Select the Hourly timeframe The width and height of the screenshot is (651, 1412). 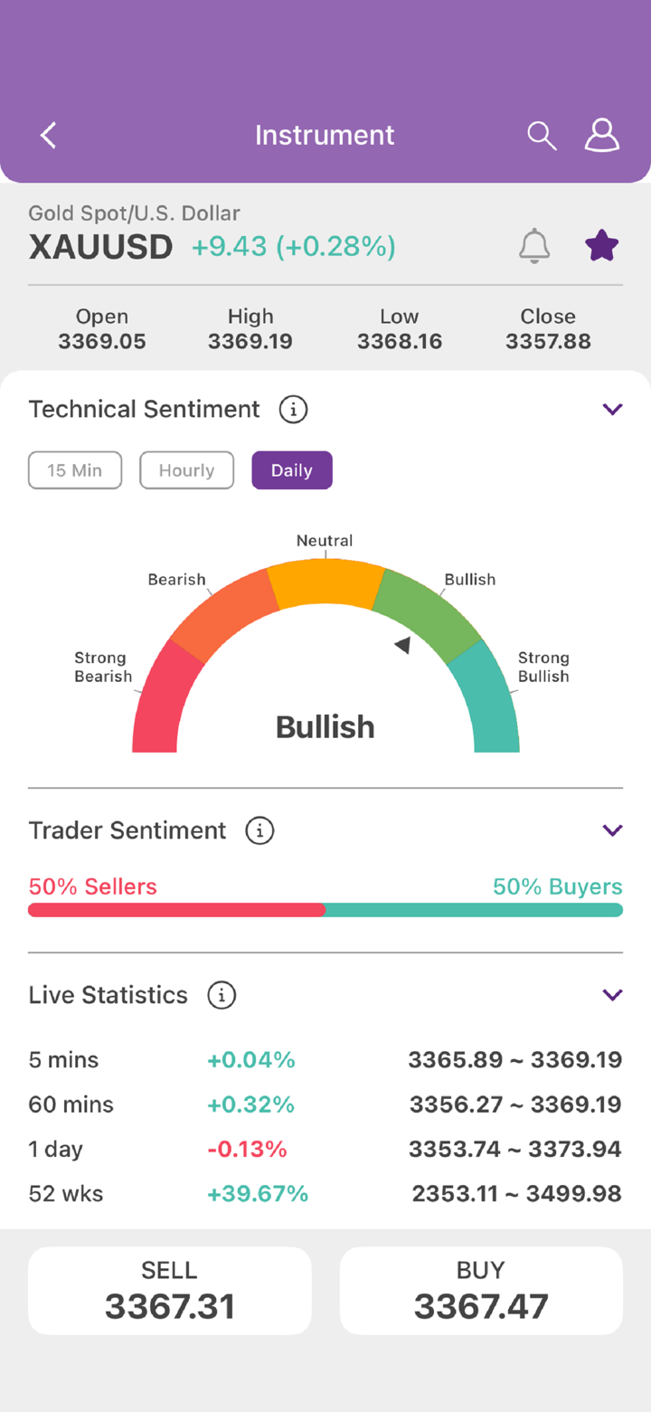[186, 470]
